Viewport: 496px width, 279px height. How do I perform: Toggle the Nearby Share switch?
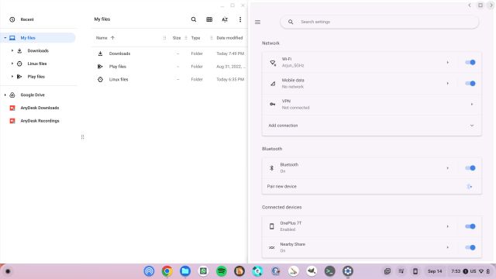(470, 247)
